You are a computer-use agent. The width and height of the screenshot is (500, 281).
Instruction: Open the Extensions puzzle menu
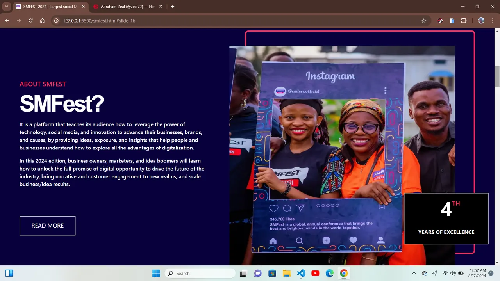464,21
